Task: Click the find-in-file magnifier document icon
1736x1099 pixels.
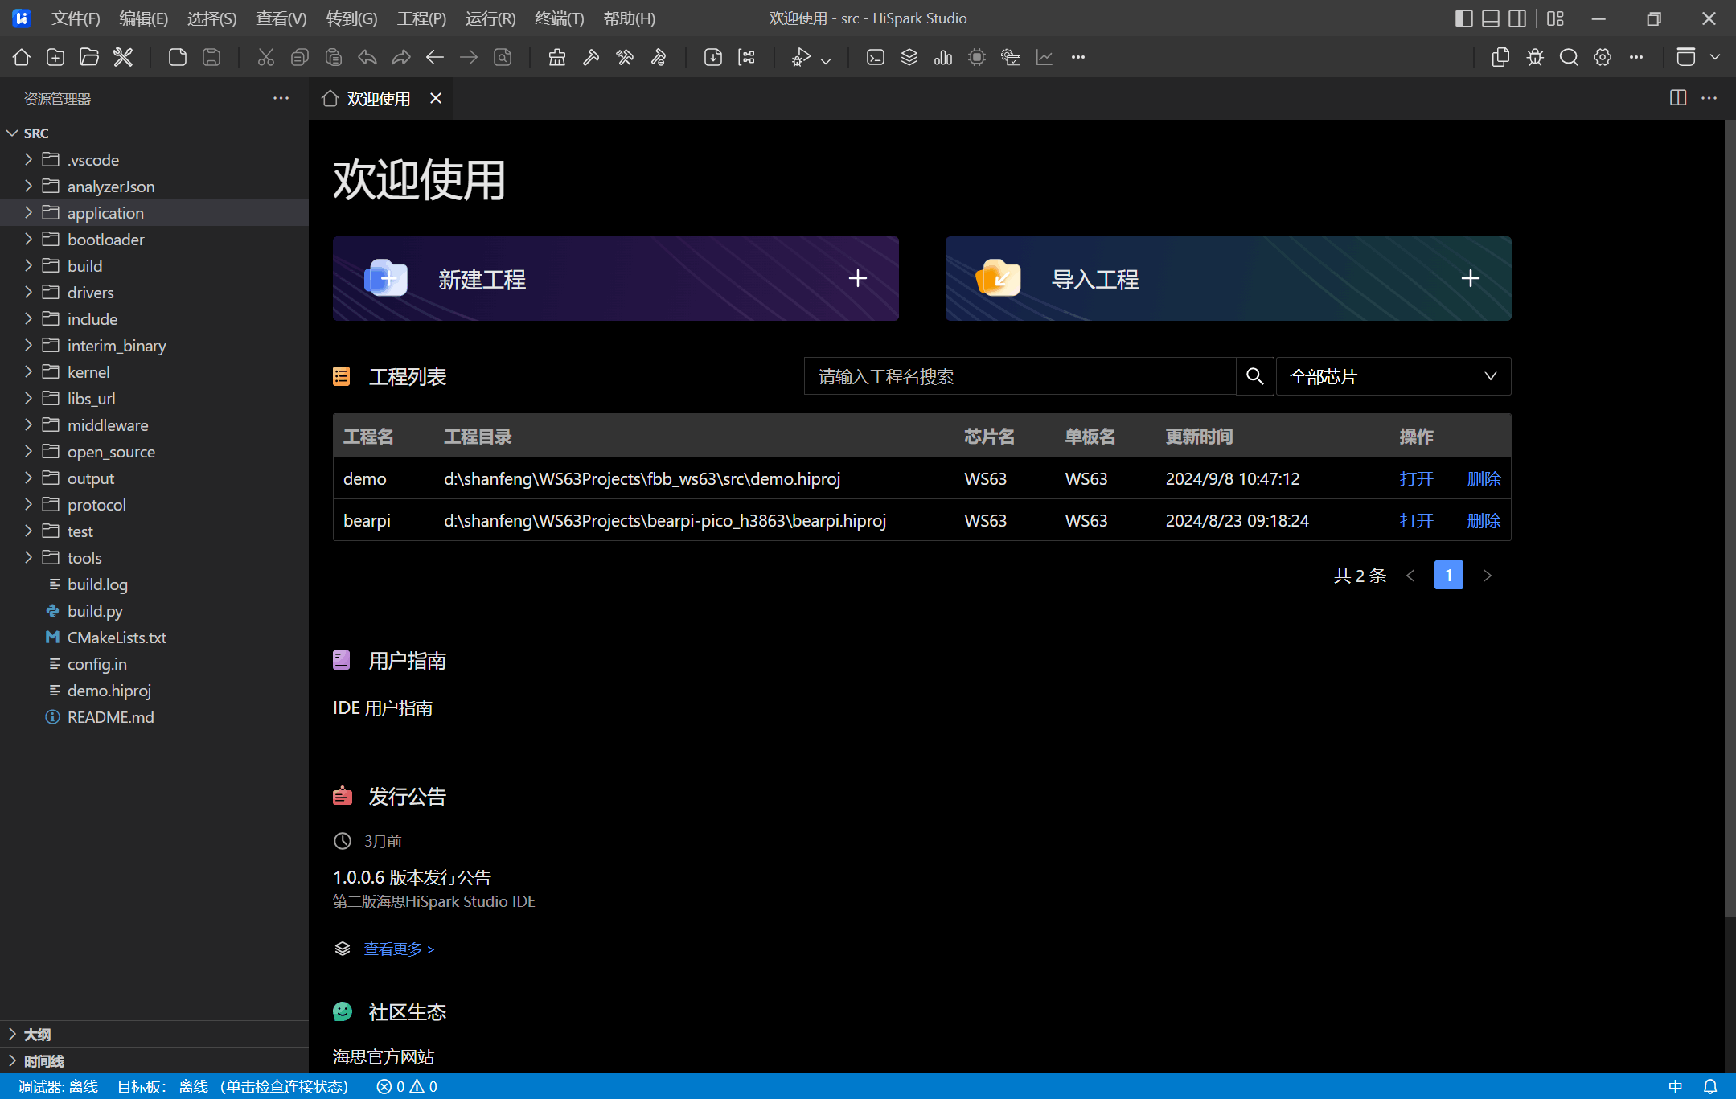Action: pyautogui.click(x=503, y=57)
